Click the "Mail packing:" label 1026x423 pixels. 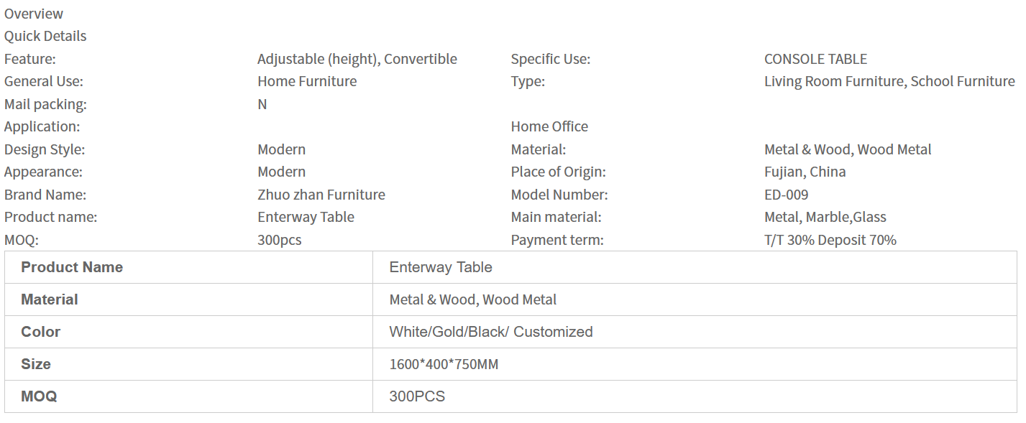coord(45,104)
